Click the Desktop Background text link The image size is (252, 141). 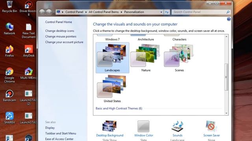[x=109, y=135]
